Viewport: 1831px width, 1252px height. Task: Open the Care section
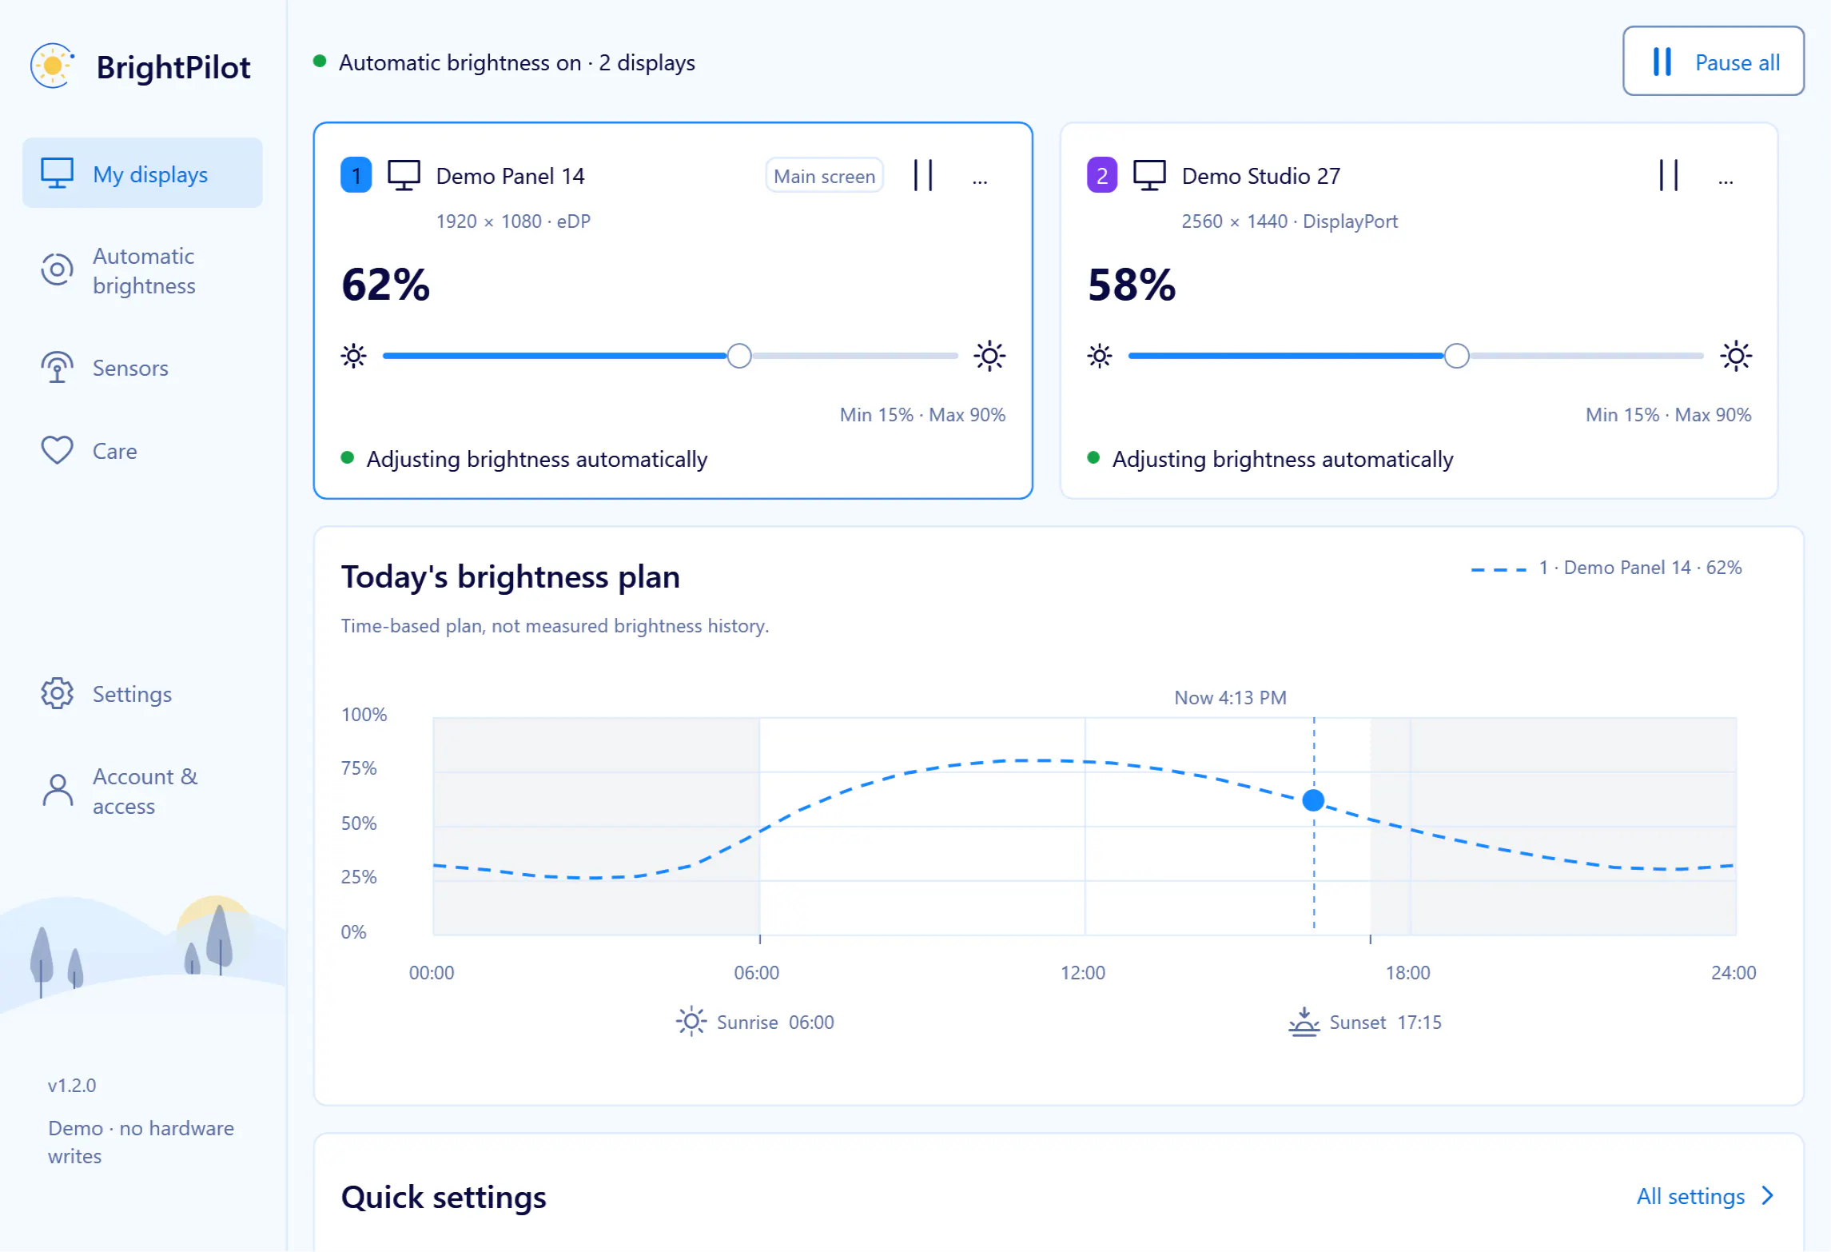tap(142, 451)
